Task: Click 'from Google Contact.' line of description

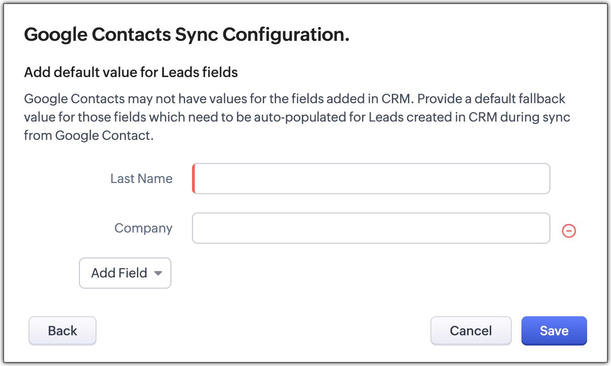Action: click(89, 136)
